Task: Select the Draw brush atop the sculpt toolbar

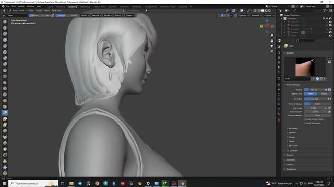Action: (x=5, y=22)
